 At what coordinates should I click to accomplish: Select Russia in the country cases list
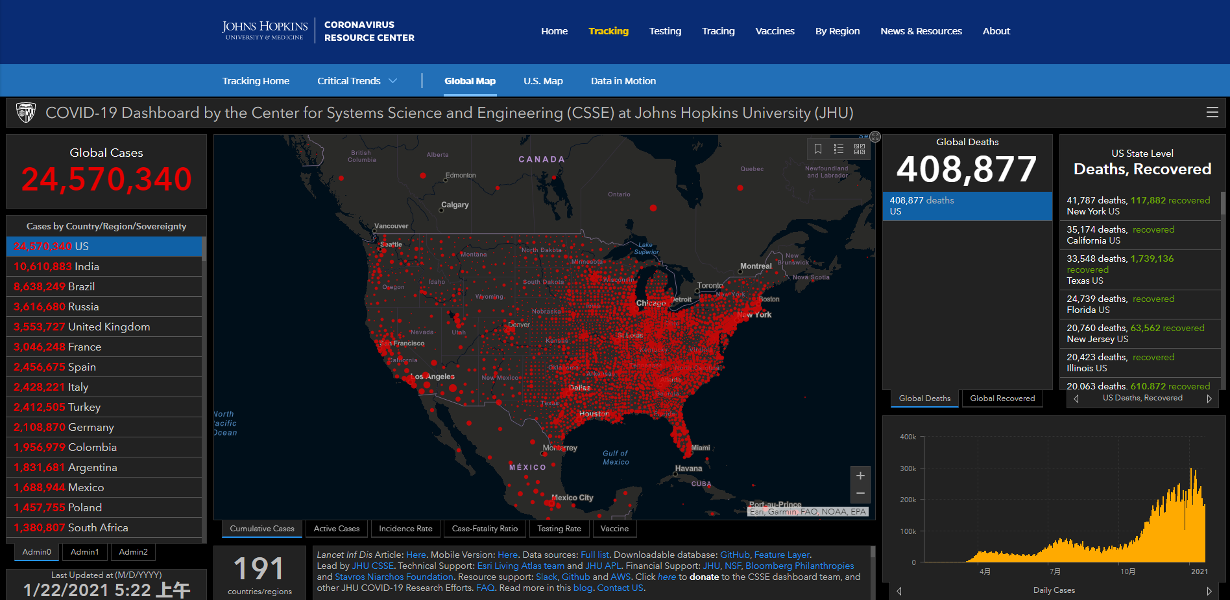click(x=104, y=306)
